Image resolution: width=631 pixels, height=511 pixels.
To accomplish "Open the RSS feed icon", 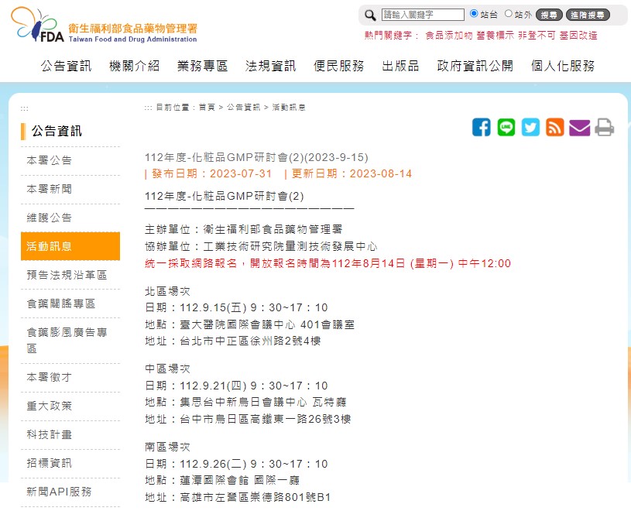I will tap(554, 127).
